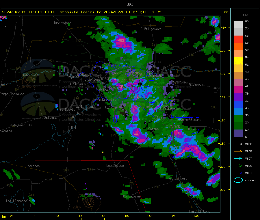Click the 'Divisadero' map label
Image resolution: width=260 pixels, height=220 pixels.
(62, 23)
